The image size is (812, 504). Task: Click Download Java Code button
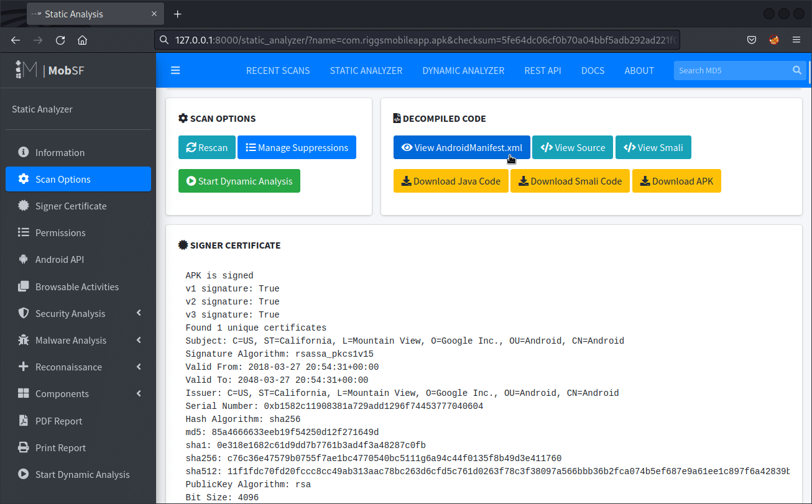(x=451, y=181)
